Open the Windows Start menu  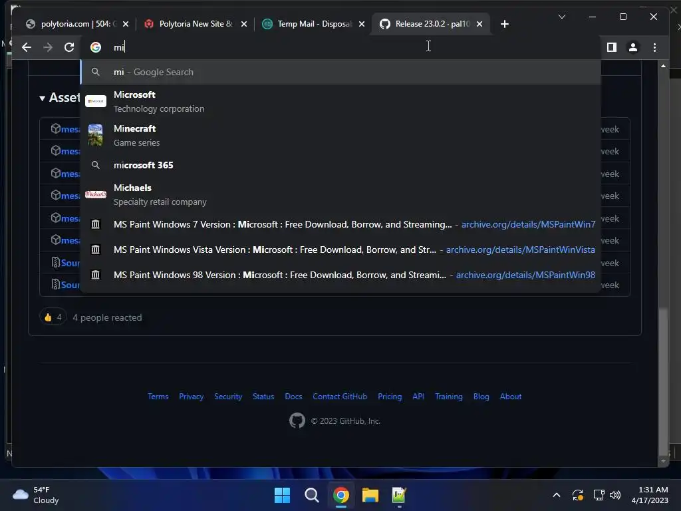pos(282,495)
